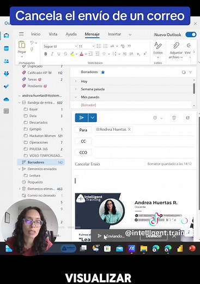
Task: Apply numbered list formatting
Action: click(106, 46)
